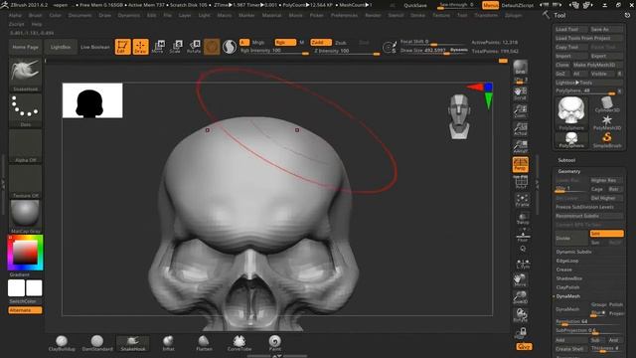Click the Load Tool button
The image size is (636, 358).
pos(570,29)
